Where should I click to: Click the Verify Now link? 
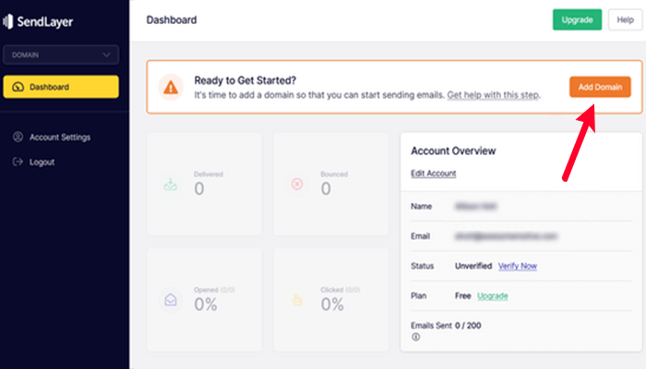pos(517,266)
